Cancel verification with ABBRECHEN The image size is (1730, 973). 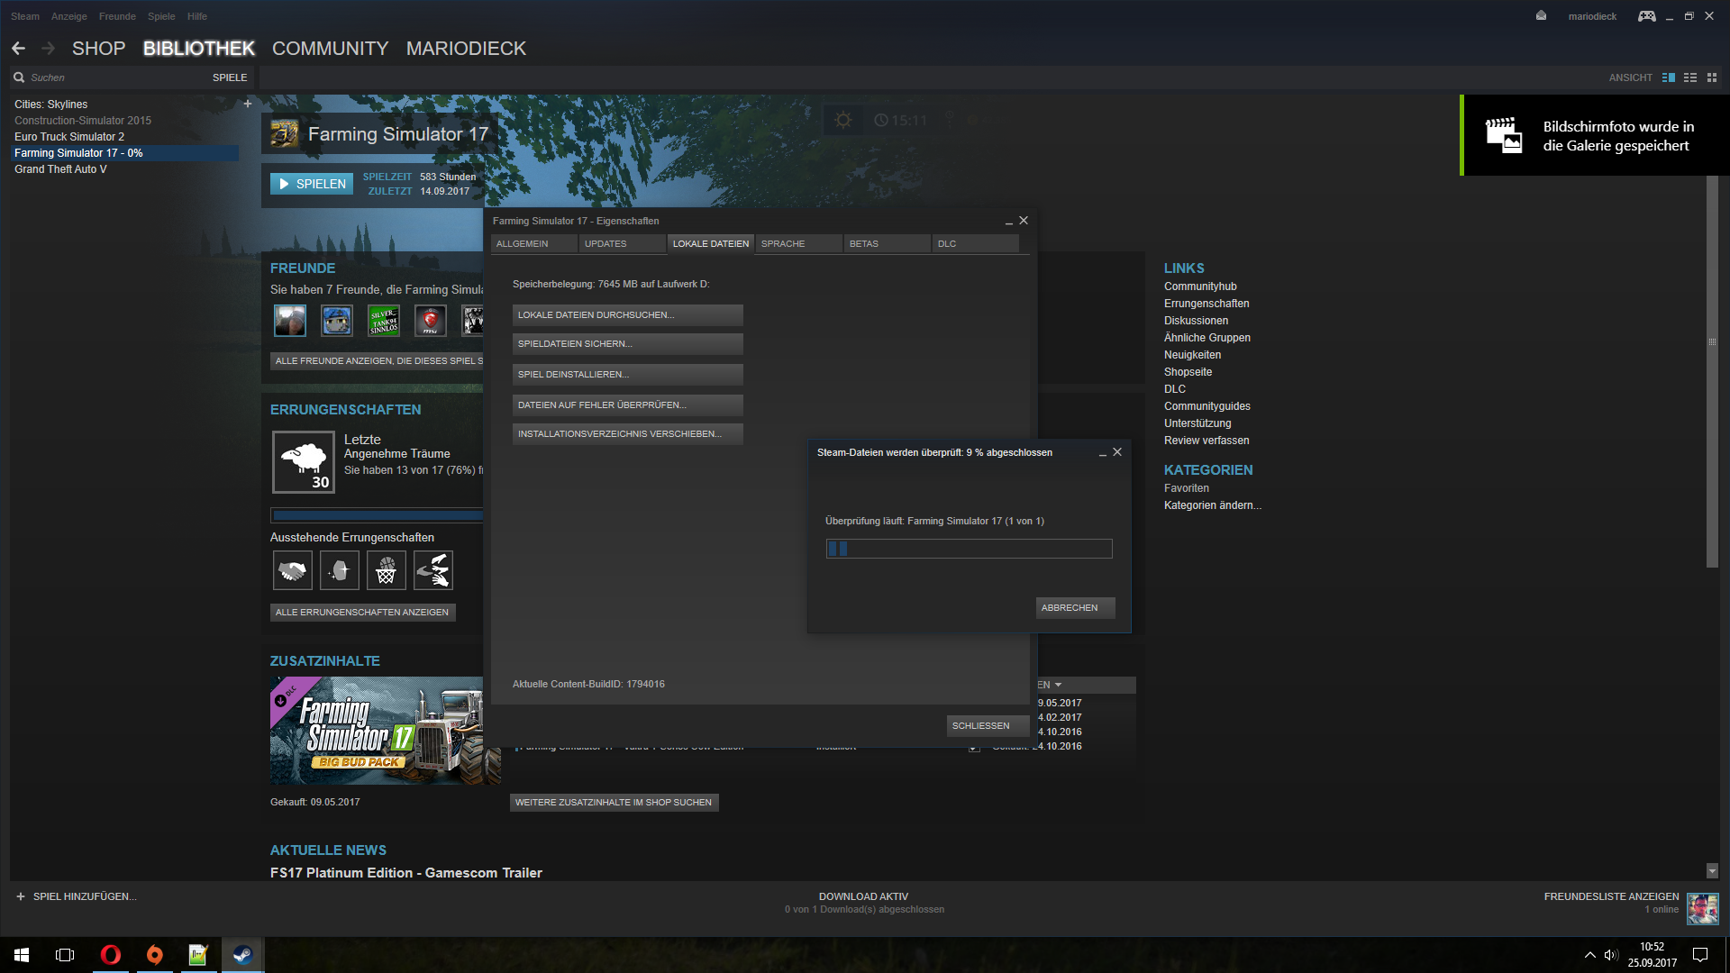point(1076,608)
